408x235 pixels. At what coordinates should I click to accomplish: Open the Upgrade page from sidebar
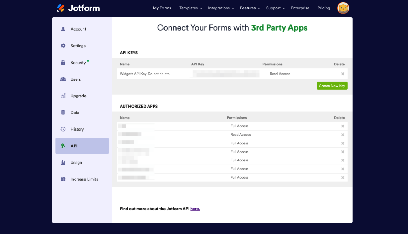[x=78, y=96]
